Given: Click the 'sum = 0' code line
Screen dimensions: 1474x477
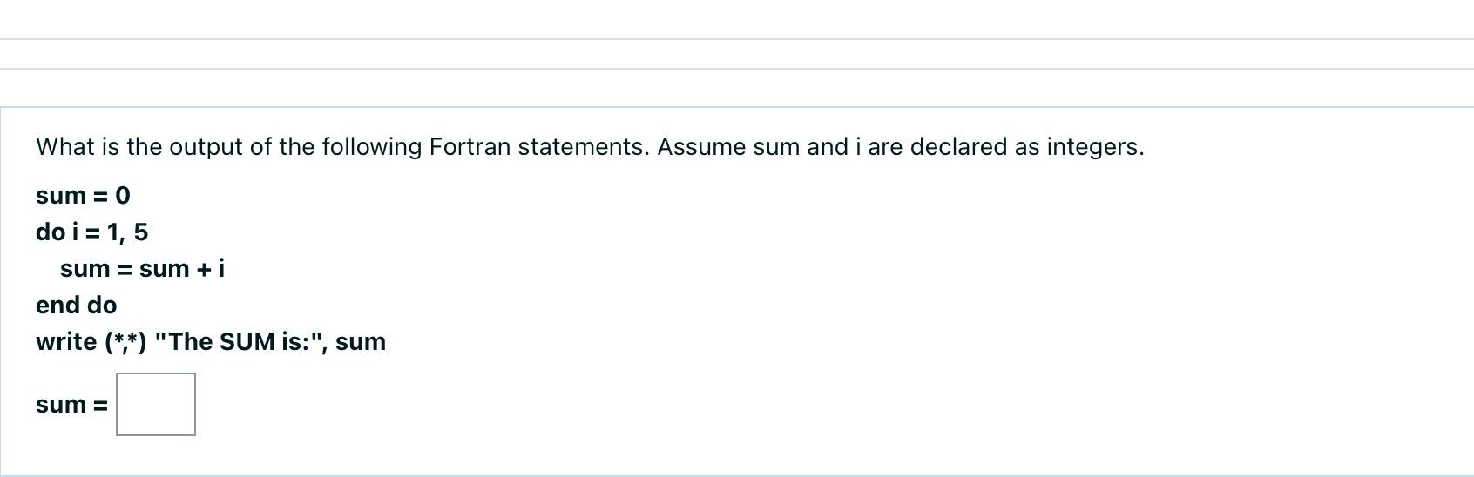Looking at the screenshot, I should pos(83,196).
